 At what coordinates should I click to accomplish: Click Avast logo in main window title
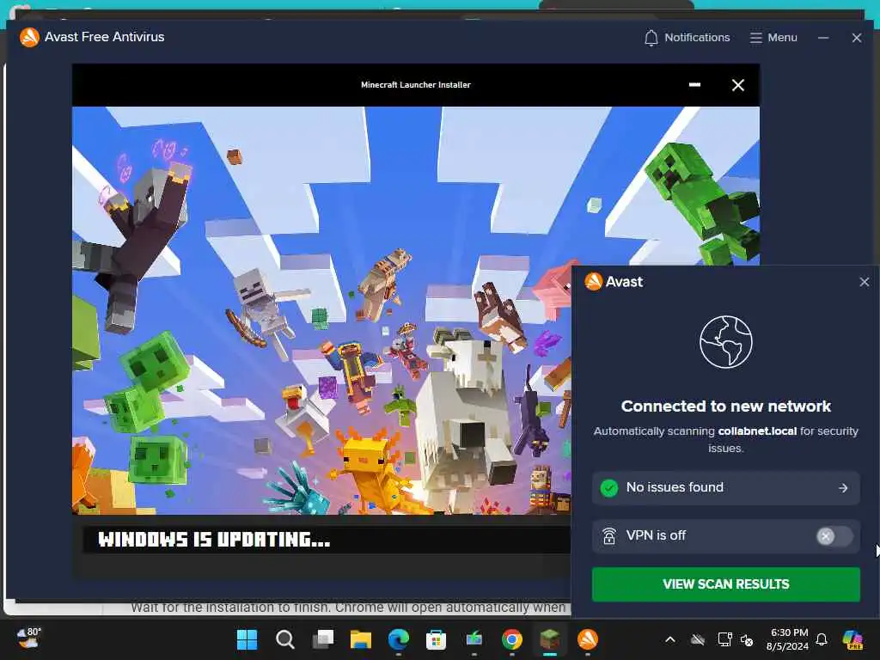pos(29,38)
